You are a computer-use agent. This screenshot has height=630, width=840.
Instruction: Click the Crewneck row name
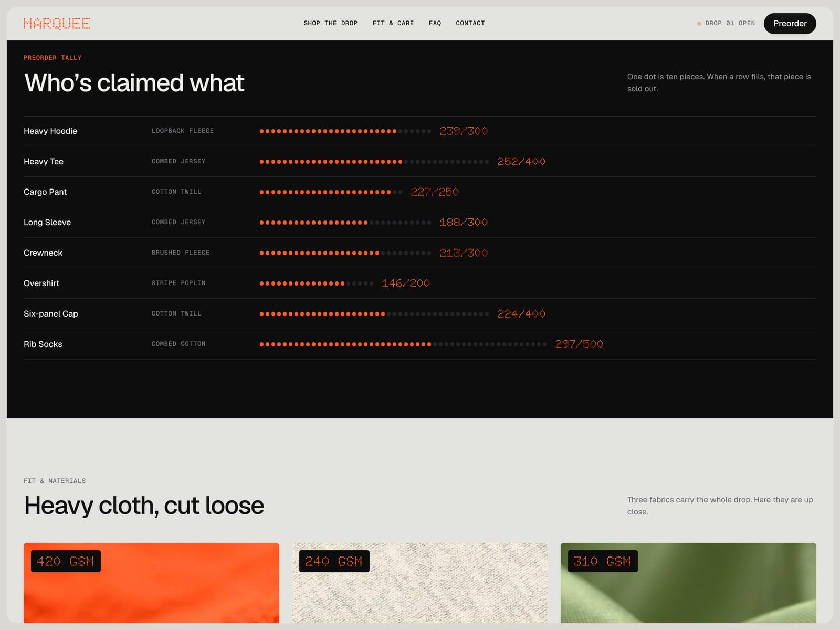point(43,253)
